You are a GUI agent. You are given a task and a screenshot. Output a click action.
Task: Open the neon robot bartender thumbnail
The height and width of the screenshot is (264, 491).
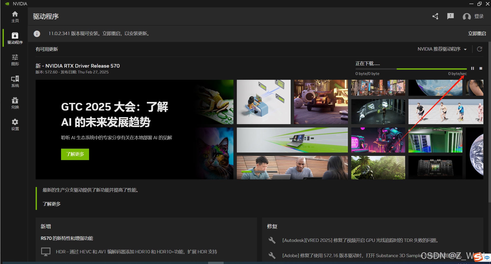point(378,140)
